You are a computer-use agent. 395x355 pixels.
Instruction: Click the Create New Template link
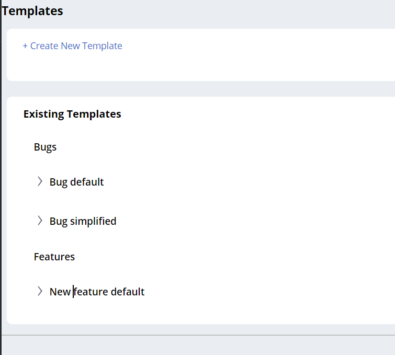tap(73, 46)
